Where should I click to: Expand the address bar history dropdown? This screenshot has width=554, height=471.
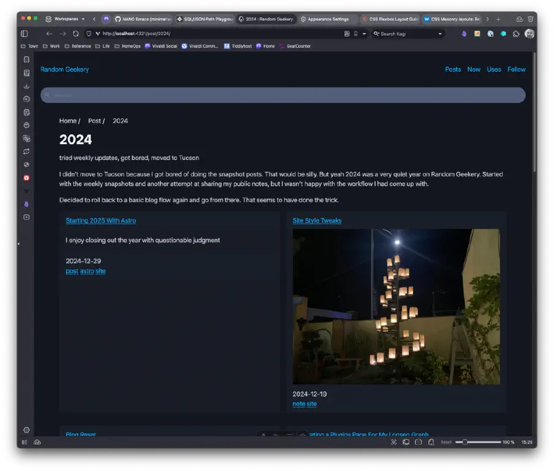(364, 34)
